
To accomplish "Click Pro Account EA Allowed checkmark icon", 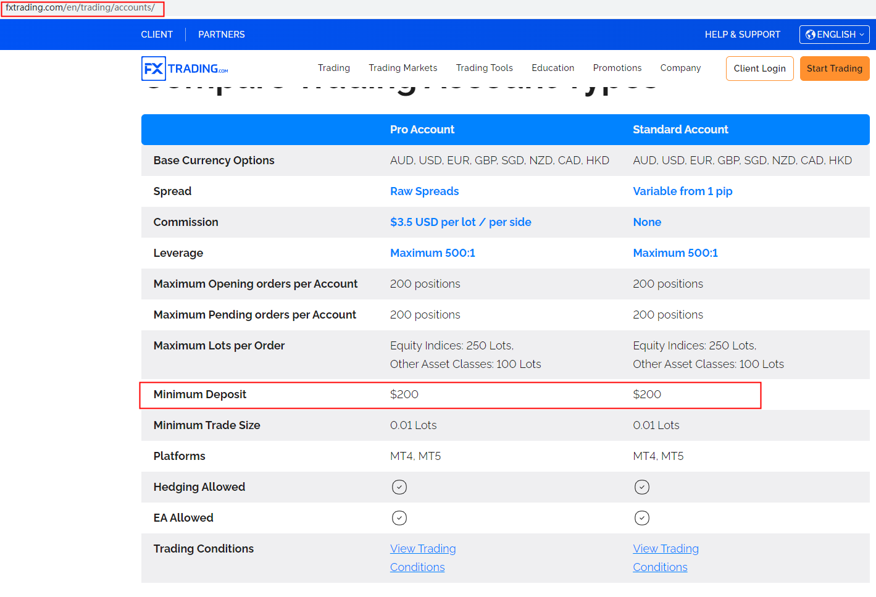I will tap(399, 518).
